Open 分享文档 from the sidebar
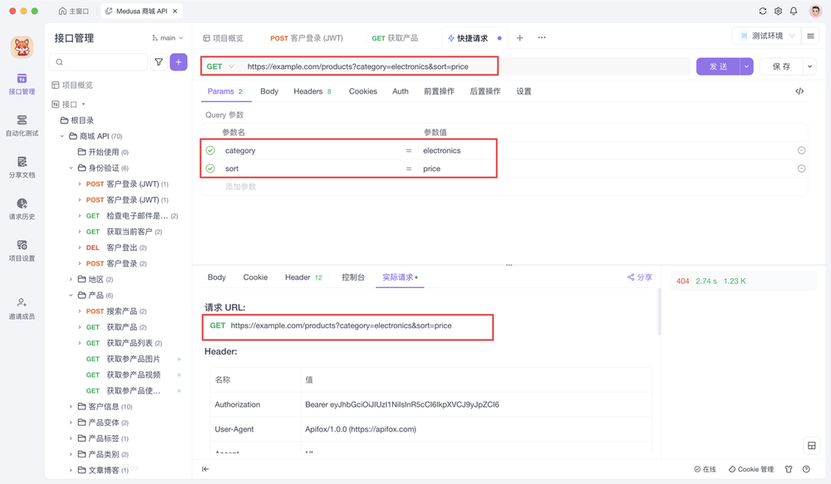831x484 pixels. 22,169
